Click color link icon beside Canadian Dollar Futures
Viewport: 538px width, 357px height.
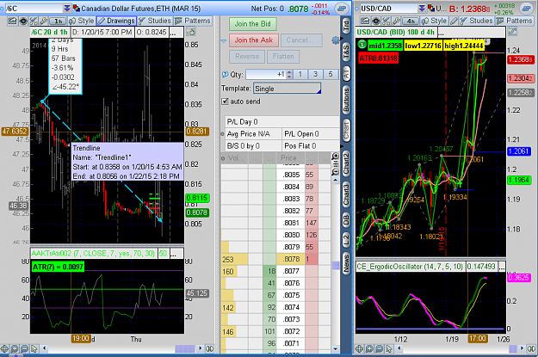[76, 9]
